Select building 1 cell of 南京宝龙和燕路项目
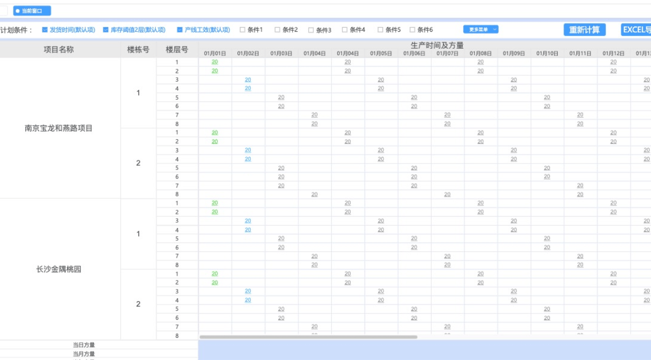The height and width of the screenshot is (360, 651). (x=138, y=93)
